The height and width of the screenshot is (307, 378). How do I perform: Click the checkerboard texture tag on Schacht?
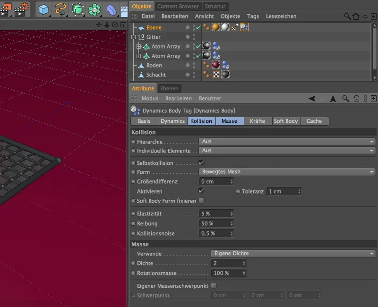coord(216,75)
